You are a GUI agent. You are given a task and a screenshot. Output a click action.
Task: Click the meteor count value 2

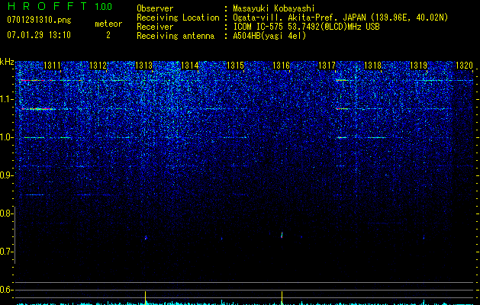point(108,35)
